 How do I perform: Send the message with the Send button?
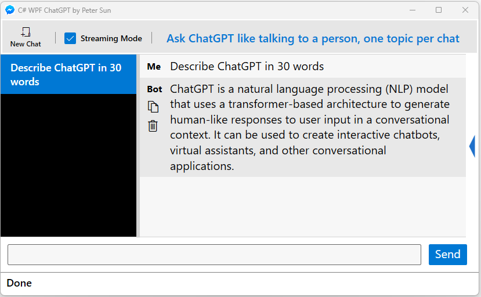pos(447,254)
